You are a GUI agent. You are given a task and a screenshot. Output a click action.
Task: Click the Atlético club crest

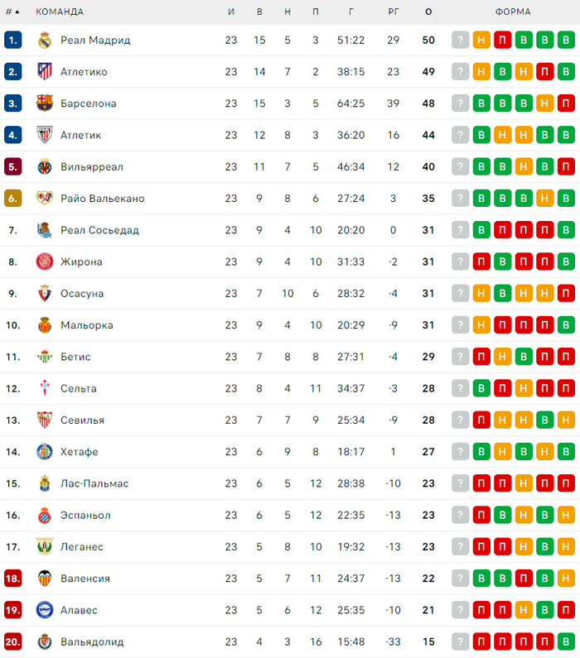[x=45, y=72]
